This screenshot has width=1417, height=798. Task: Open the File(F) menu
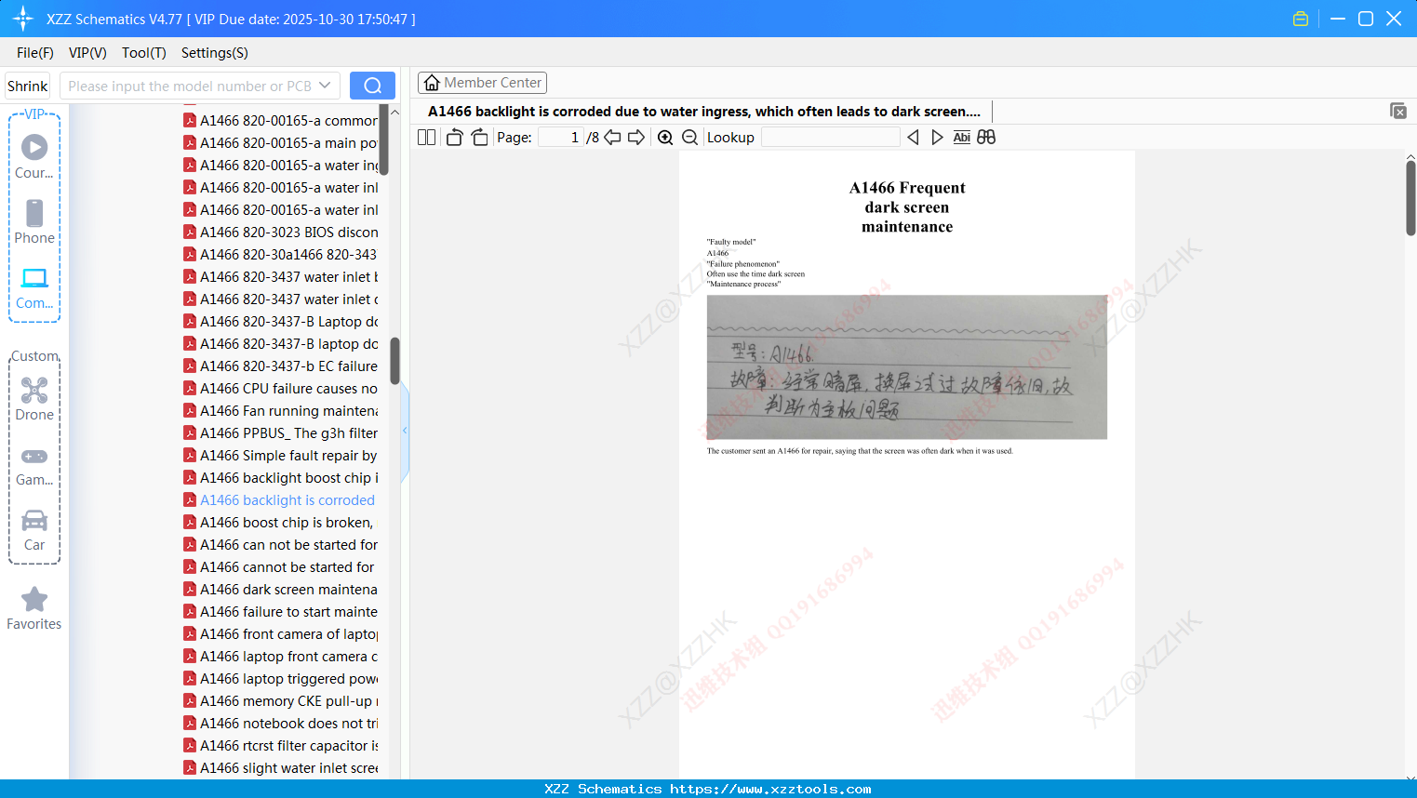[35, 53]
